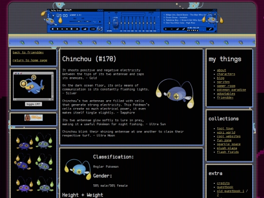Viewport: 264px width, 198px height.
Task: Open the credits link under extra
Action: [x=223, y=183]
